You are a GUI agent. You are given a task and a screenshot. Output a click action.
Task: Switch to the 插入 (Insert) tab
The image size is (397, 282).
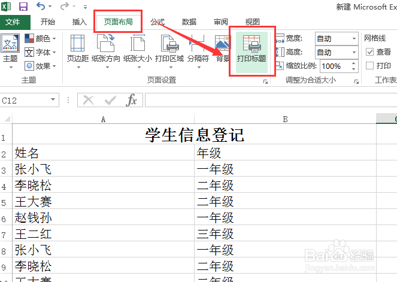coord(79,22)
